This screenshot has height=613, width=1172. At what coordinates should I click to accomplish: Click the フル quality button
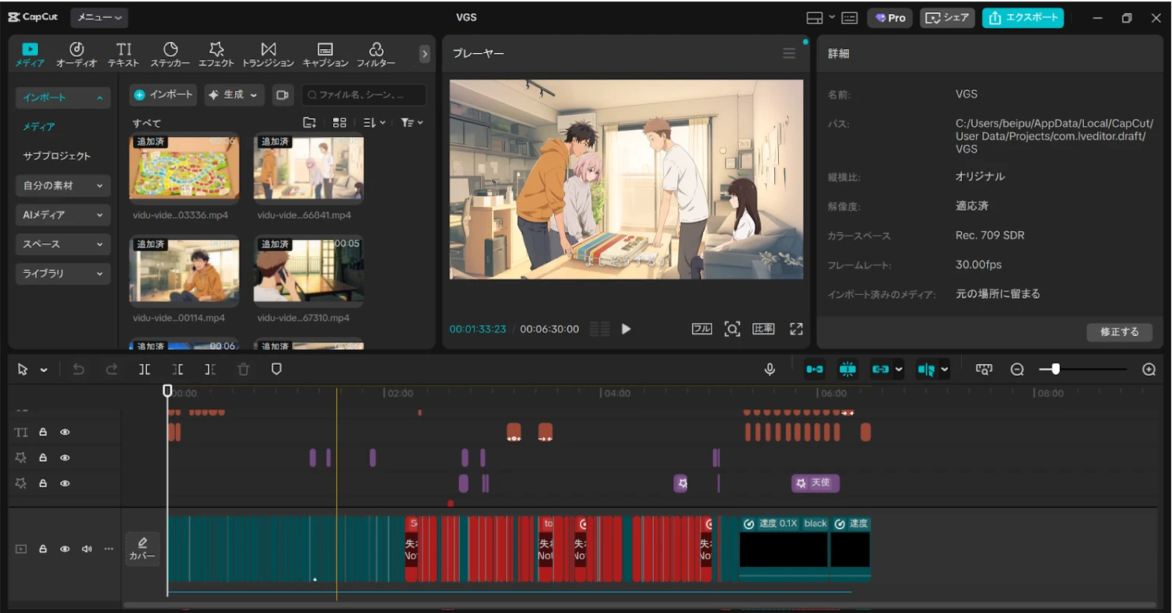tap(702, 329)
